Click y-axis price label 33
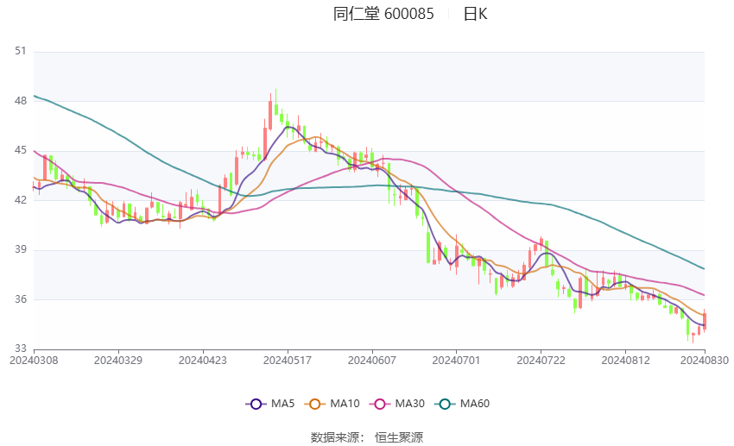 pos(21,349)
